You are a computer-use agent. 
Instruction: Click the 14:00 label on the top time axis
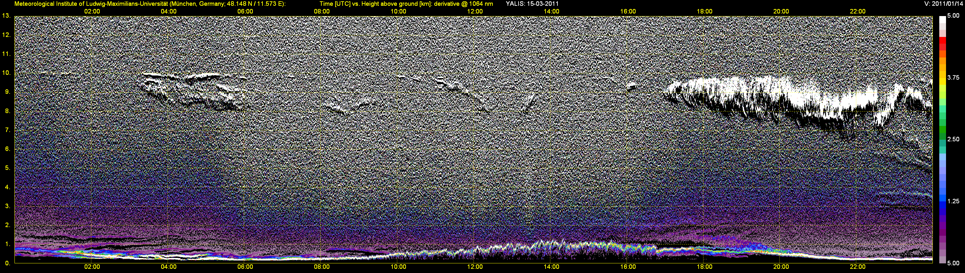551,12
